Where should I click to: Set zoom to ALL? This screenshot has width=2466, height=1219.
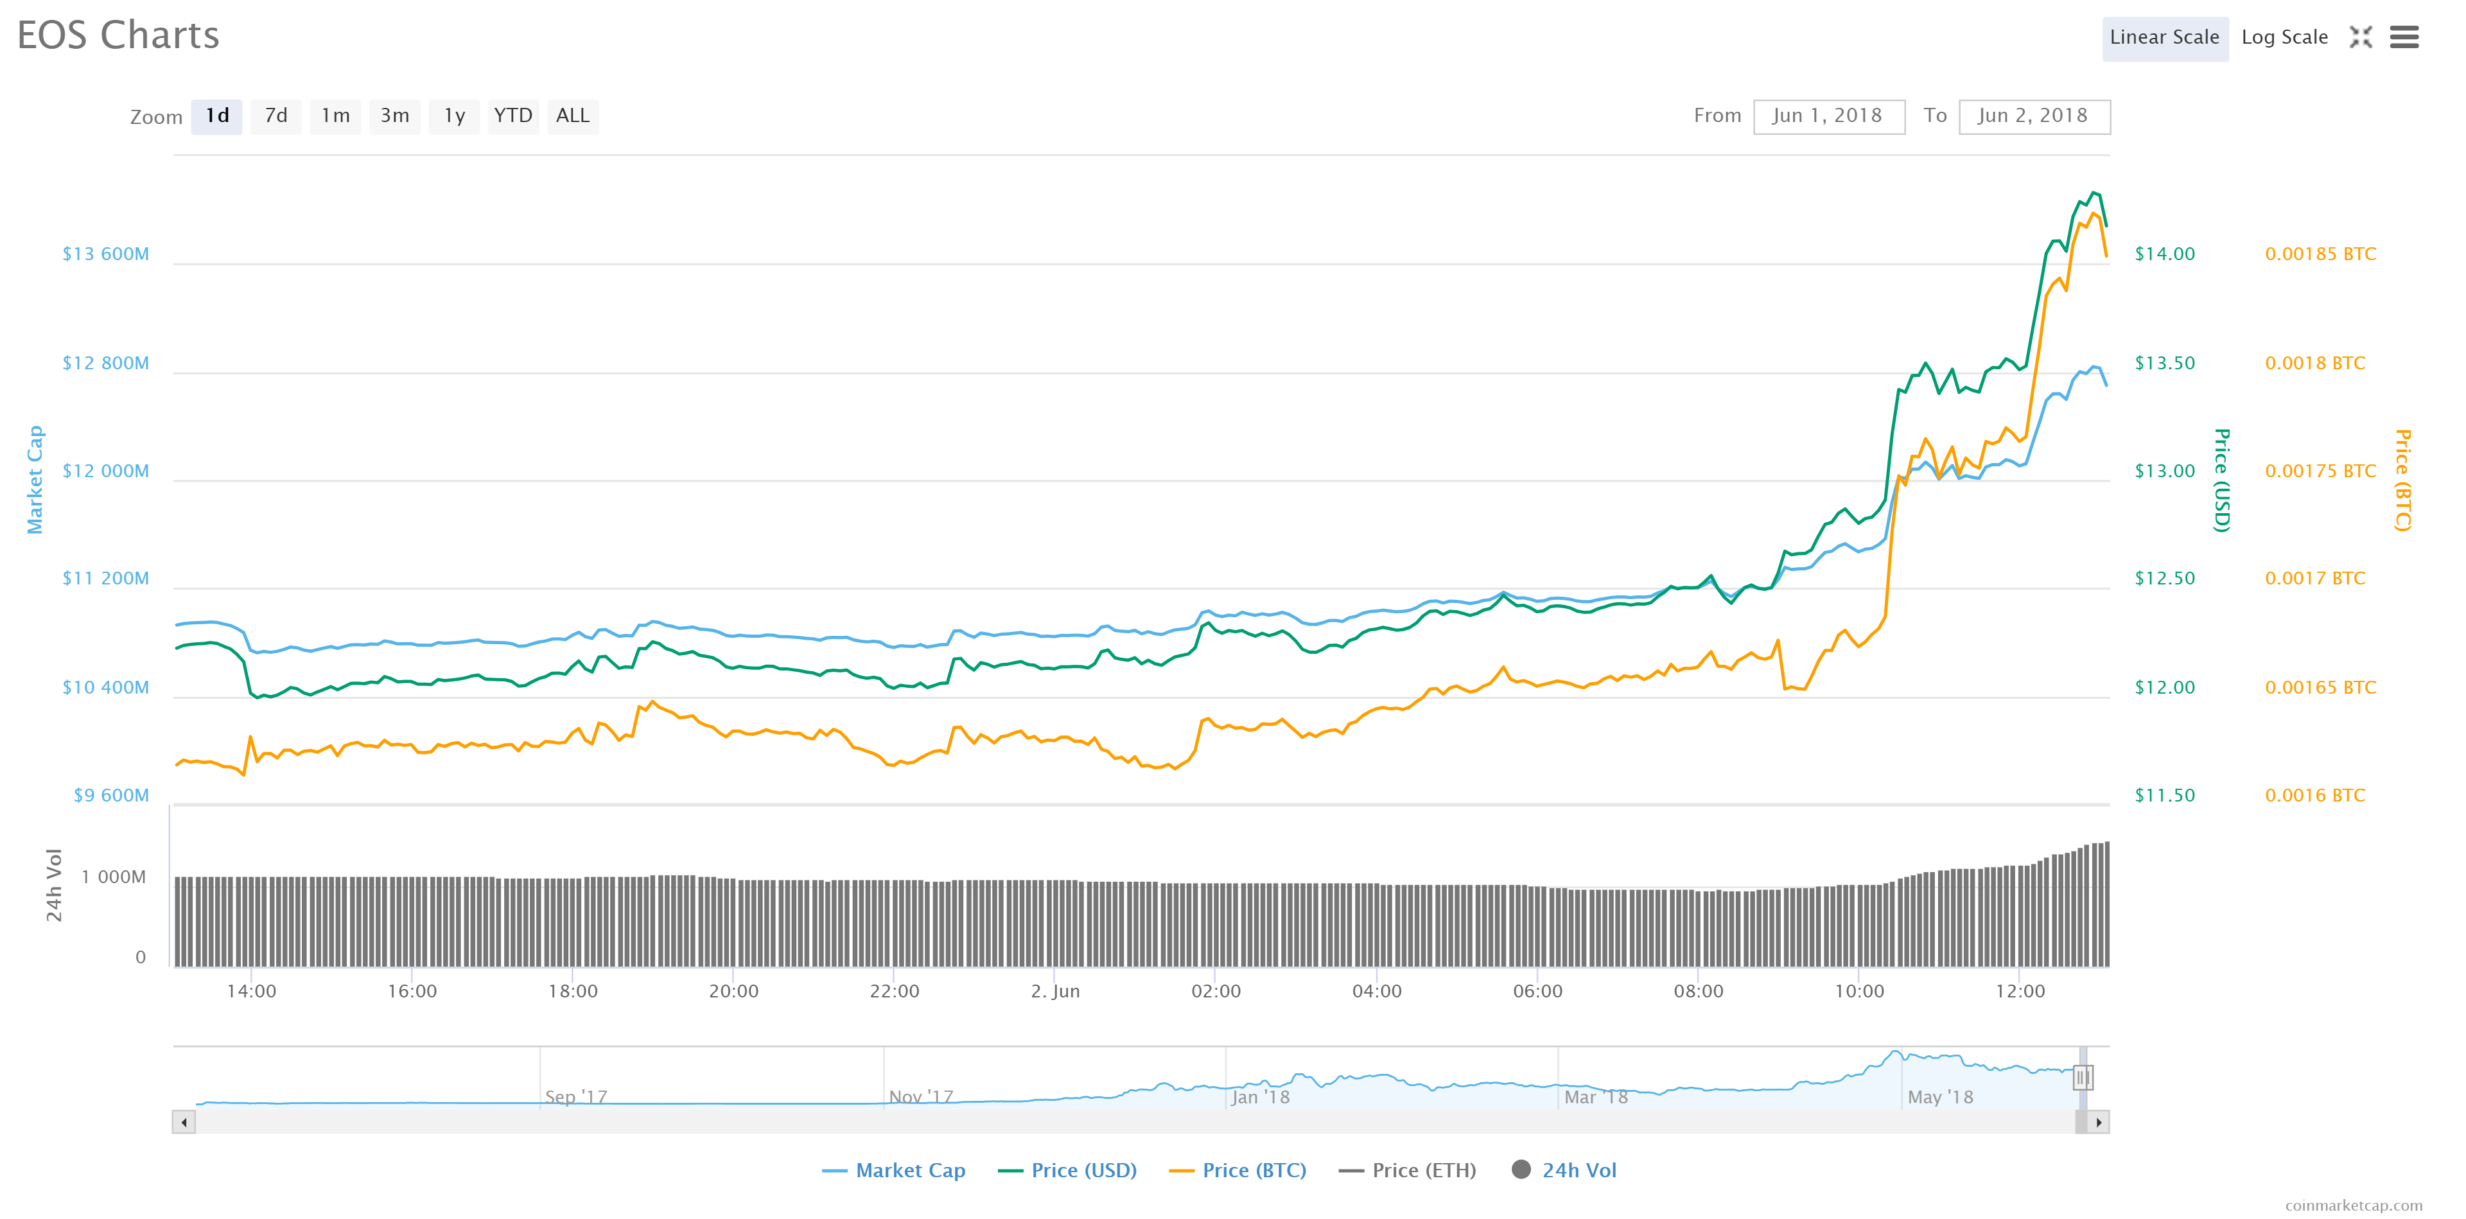572,117
